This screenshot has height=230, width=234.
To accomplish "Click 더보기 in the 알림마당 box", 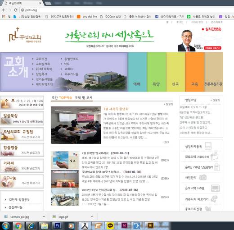I will (215, 100).
